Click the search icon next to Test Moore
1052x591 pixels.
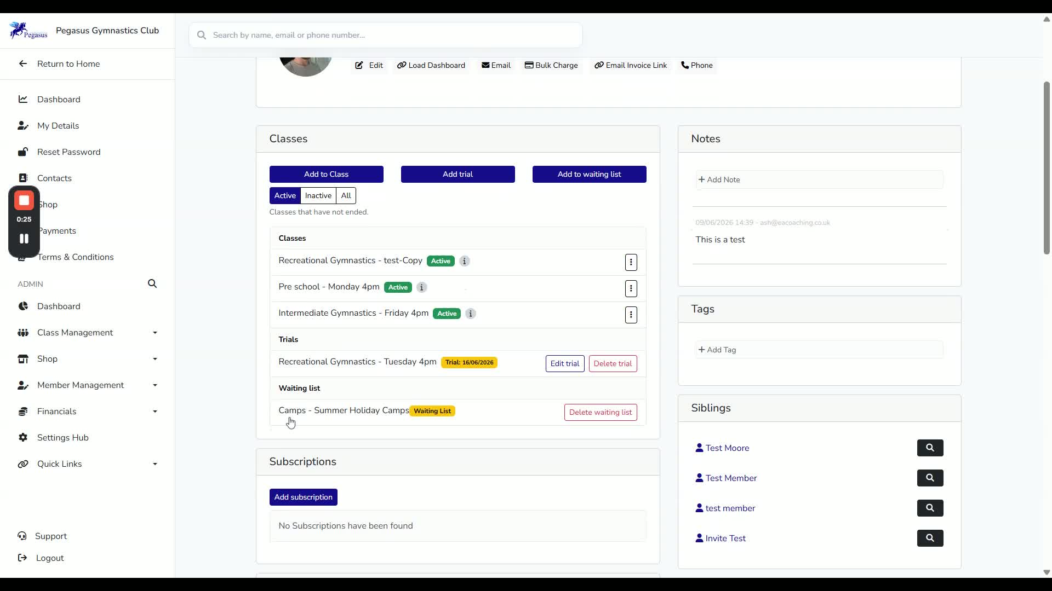pyautogui.click(x=930, y=448)
